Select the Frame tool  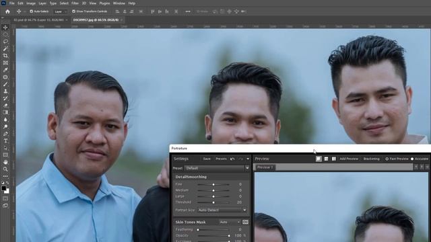[x=5, y=63]
